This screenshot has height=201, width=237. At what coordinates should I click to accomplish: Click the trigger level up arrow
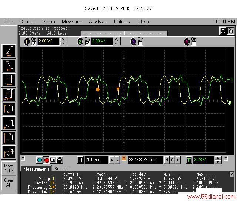[218, 158]
